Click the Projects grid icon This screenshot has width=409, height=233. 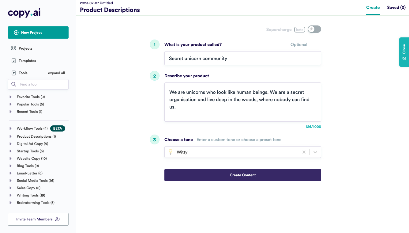[x=13, y=48]
